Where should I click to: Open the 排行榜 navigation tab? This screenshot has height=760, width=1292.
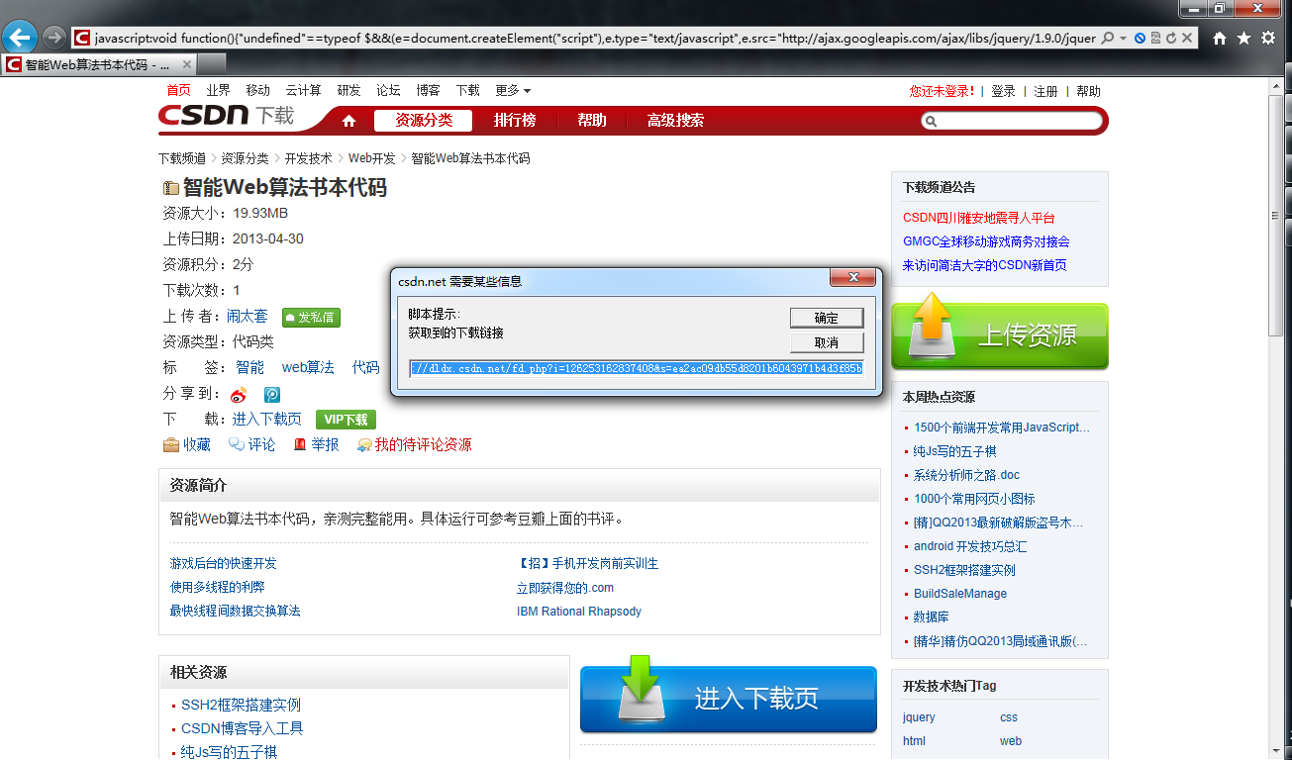[515, 121]
